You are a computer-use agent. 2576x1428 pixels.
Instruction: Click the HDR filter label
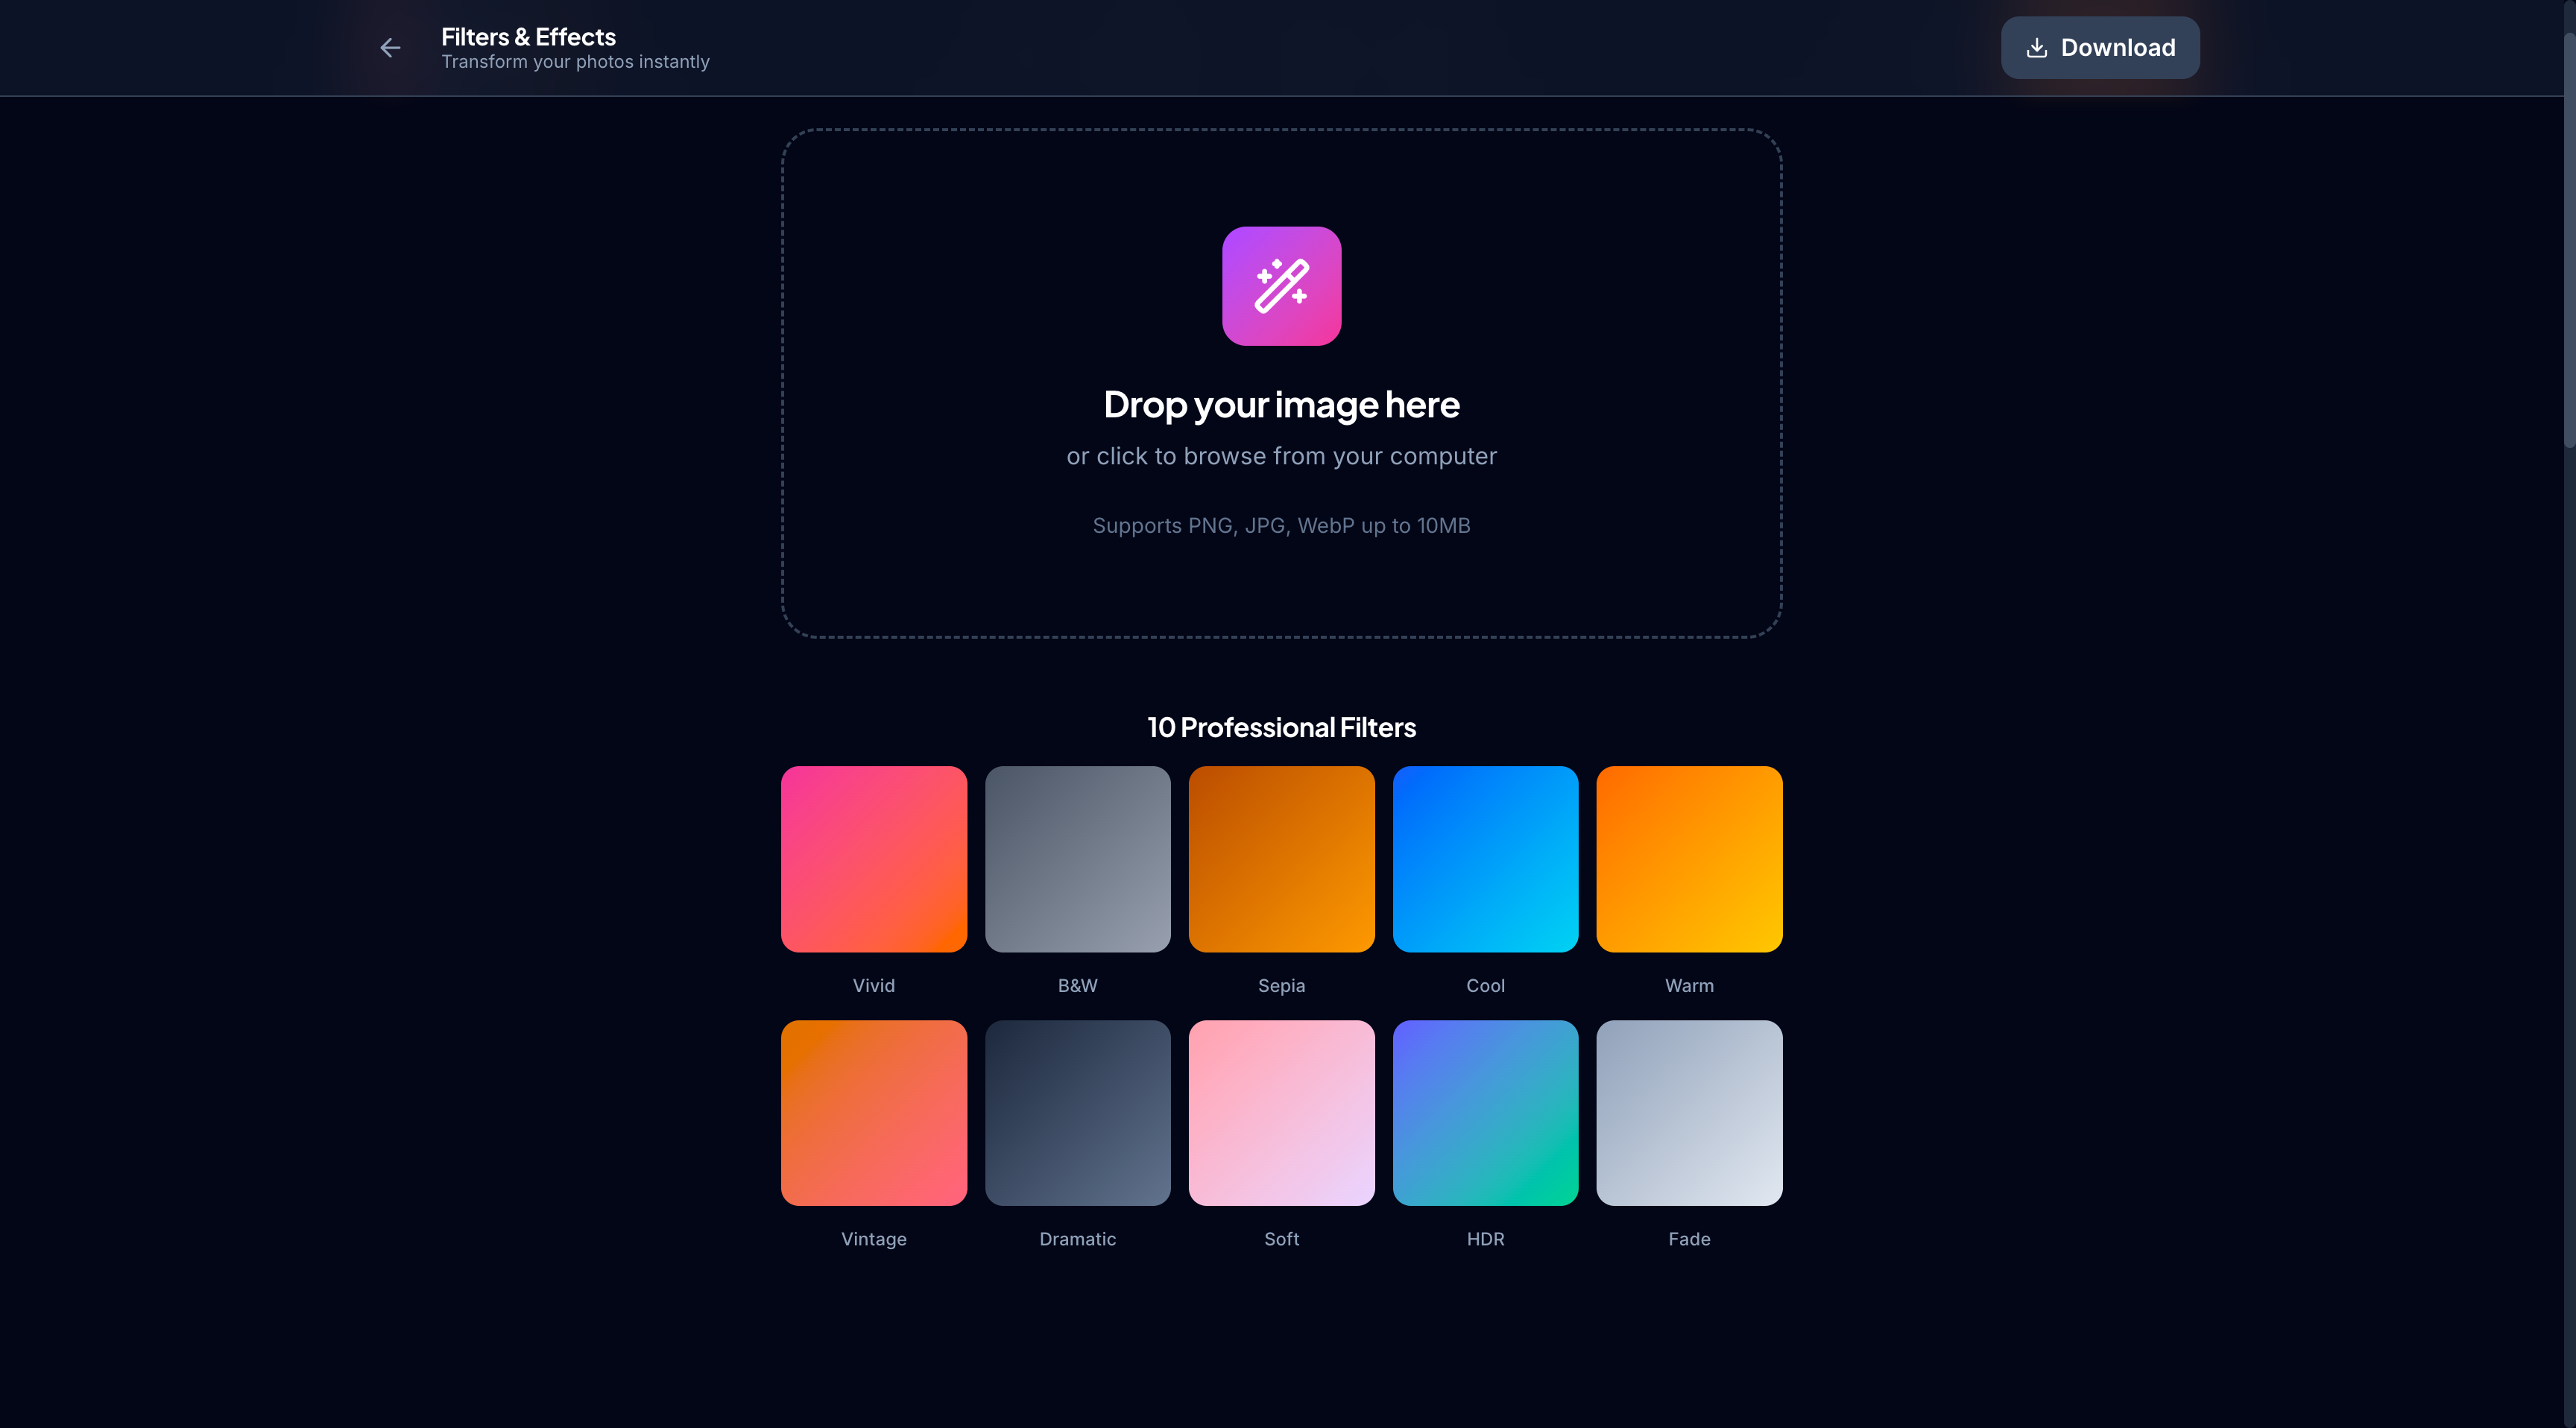point(1485,1239)
